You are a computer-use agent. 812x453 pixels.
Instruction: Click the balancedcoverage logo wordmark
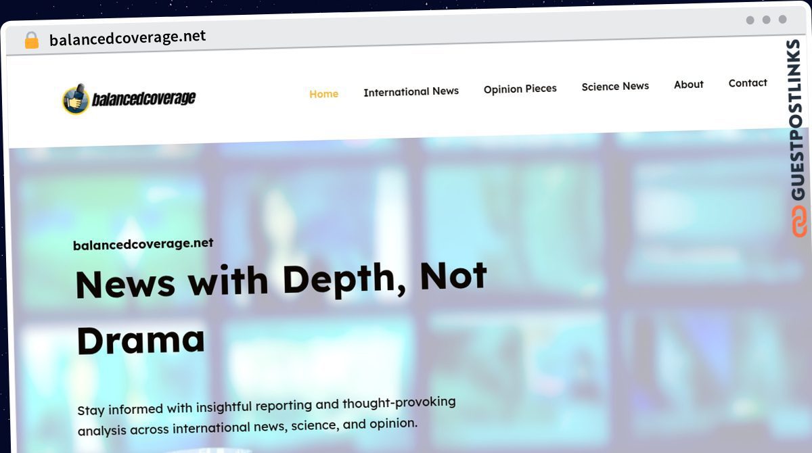pos(143,99)
